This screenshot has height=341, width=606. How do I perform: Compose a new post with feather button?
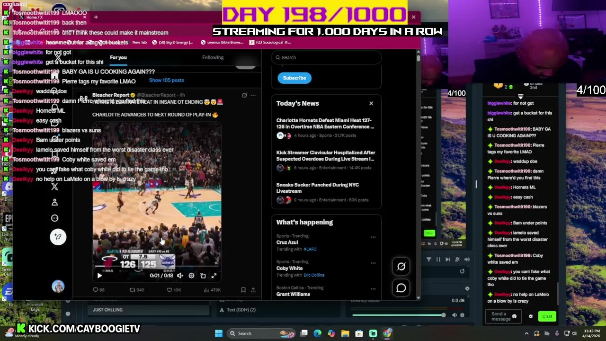tap(58, 237)
